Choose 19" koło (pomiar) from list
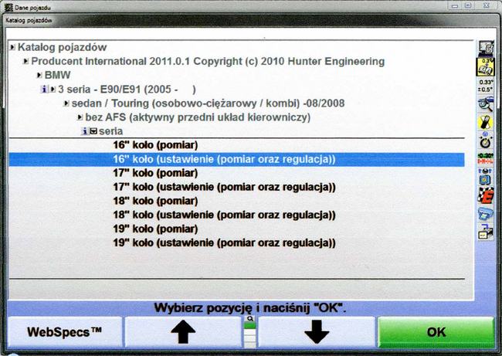The width and height of the screenshot is (502, 356). pos(155,229)
